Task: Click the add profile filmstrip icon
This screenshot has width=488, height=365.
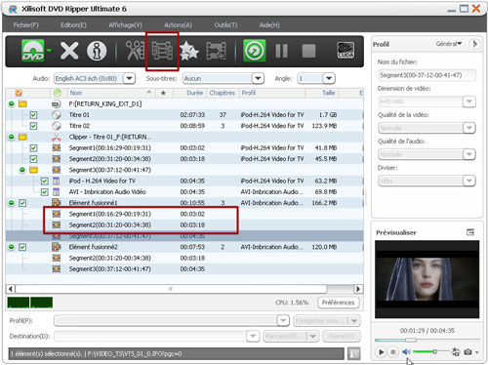Action: [x=216, y=51]
